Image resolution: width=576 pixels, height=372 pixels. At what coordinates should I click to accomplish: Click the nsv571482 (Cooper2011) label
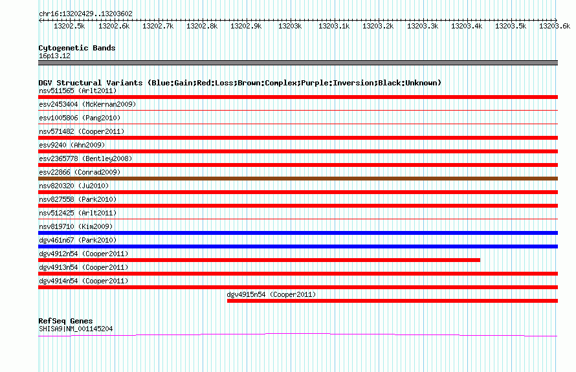click(82, 131)
